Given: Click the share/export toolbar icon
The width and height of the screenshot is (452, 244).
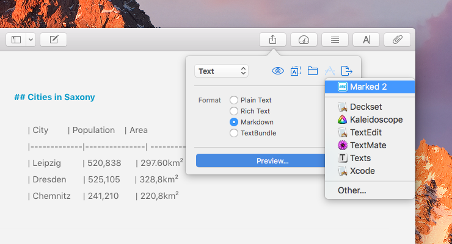Looking at the screenshot, I should point(272,40).
